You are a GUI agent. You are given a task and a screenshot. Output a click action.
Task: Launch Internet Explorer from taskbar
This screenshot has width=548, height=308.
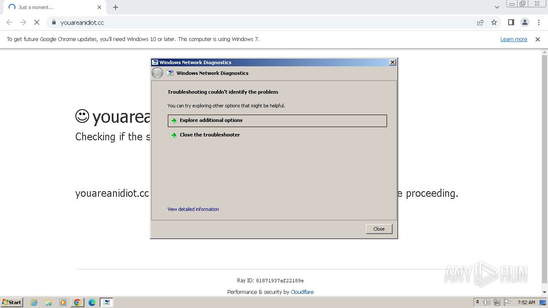pos(34,302)
